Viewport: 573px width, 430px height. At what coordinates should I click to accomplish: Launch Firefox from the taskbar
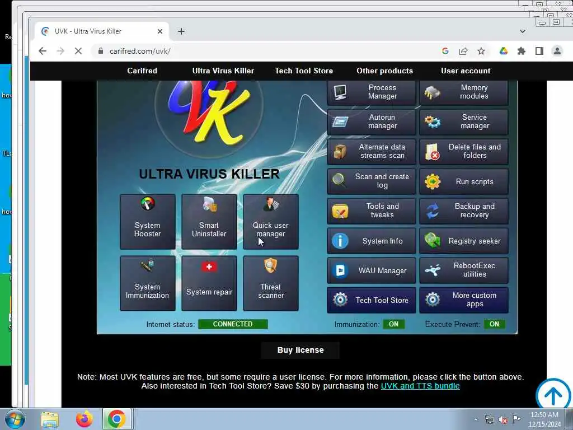click(x=84, y=419)
